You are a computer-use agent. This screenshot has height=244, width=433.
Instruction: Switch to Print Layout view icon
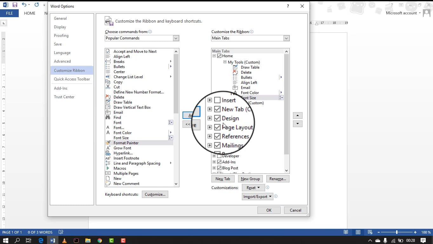click(358, 232)
